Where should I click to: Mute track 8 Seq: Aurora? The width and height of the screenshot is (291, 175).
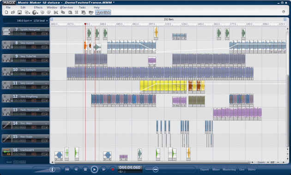(23, 47)
